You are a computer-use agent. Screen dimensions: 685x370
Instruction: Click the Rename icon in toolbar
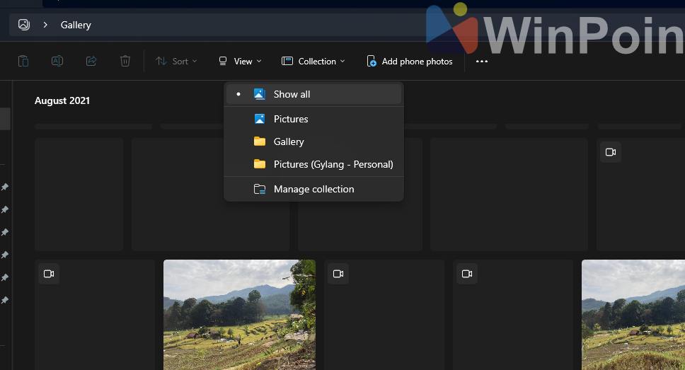[57, 62]
